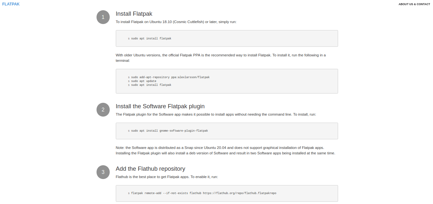Viewport: 433px width, 204px height.
Task: Click the 'sudo apt update' command line
Action: coord(143,81)
